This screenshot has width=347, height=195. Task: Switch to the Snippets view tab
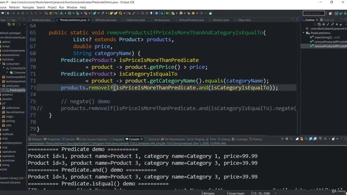point(117,139)
